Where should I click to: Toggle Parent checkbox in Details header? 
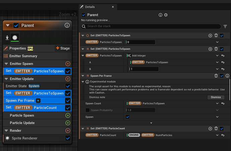pos(84,15)
